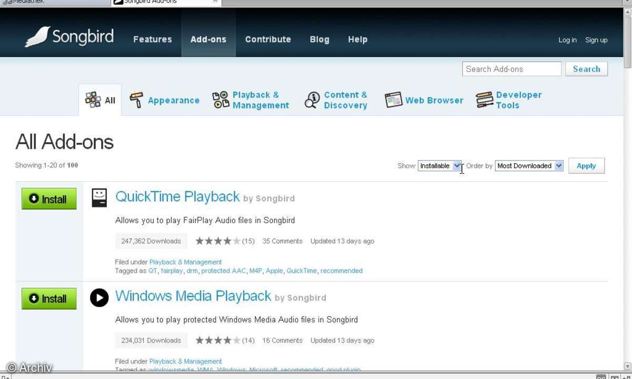The image size is (632, 379).
Task: Open the All add-ons category icon
Action: pos(93,100)
